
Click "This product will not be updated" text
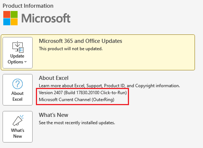tap(71, 49)
